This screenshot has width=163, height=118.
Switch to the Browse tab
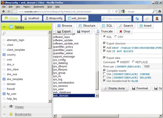65,26
